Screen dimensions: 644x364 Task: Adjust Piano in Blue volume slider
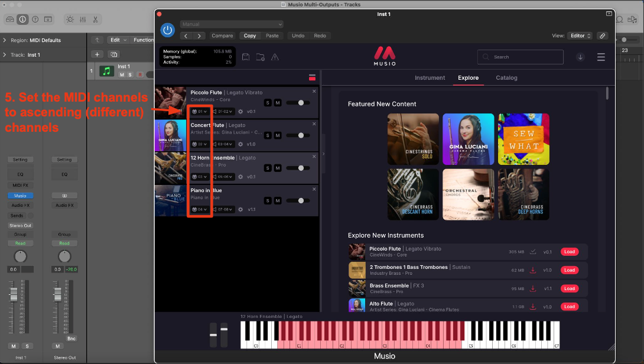[298, 200]
